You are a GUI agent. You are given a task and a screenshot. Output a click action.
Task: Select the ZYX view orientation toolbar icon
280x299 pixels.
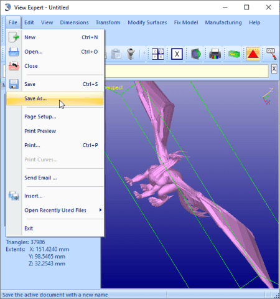pos(157,54)
